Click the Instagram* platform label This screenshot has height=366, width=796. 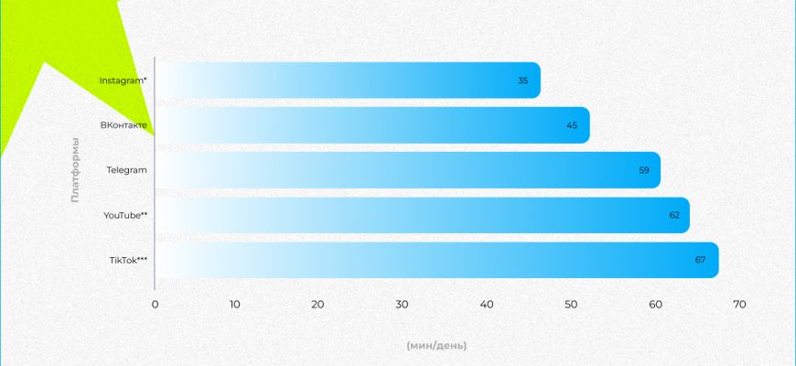123,81
